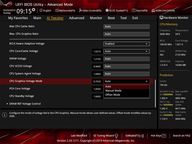This screenshot has height=144, width=192.
Task: Open the settings gear next to the clock
Action: click(x=34, y=10)
